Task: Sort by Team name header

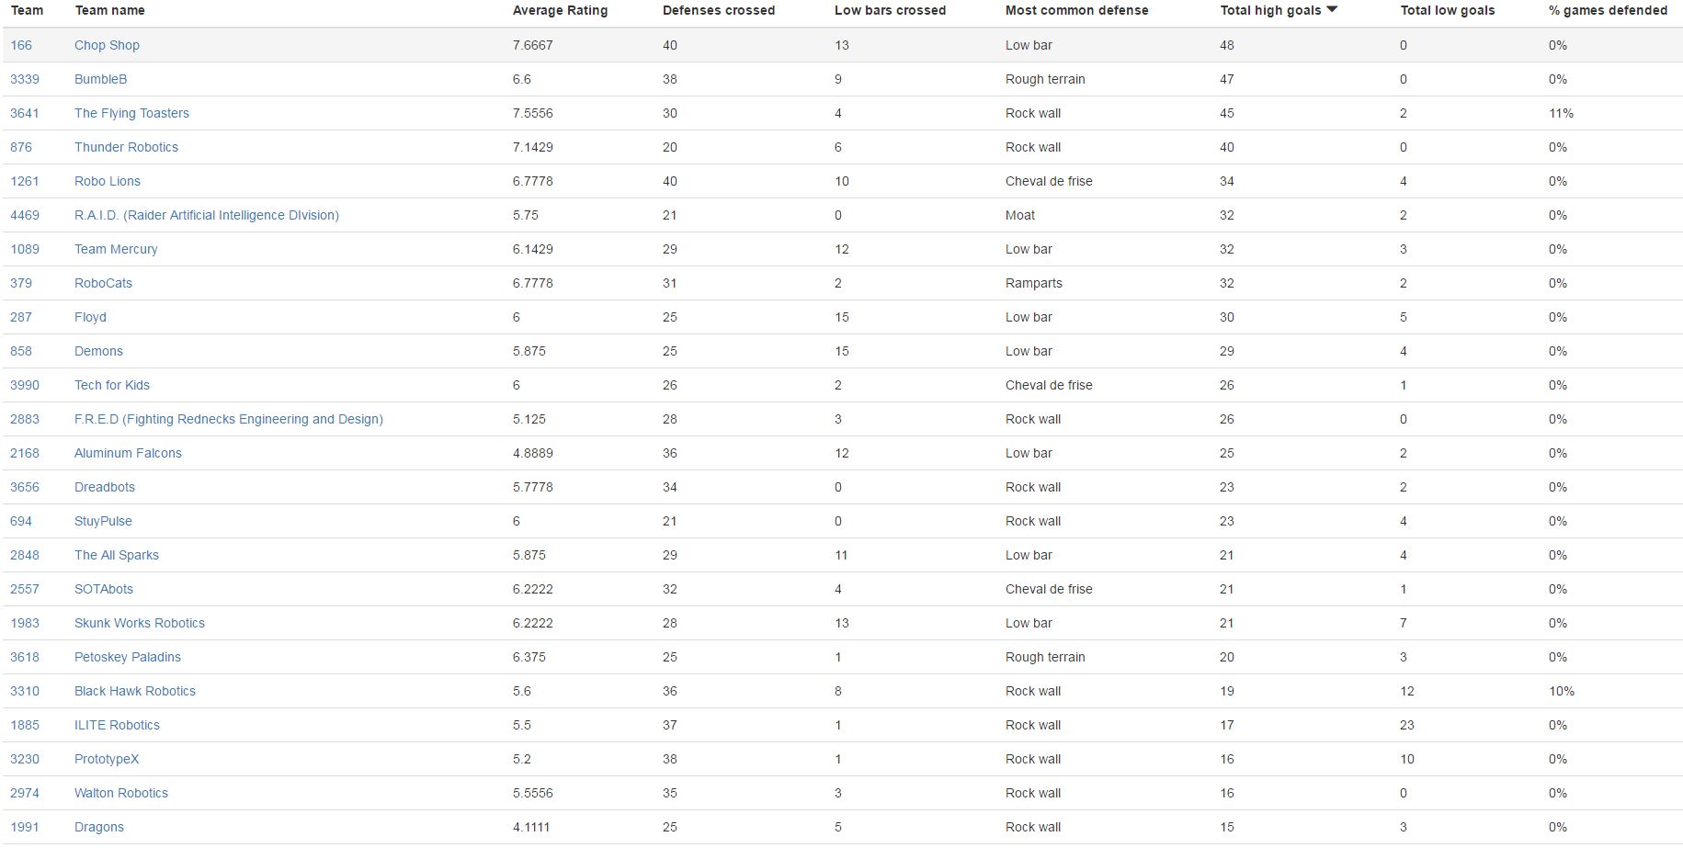Action: 109,10
